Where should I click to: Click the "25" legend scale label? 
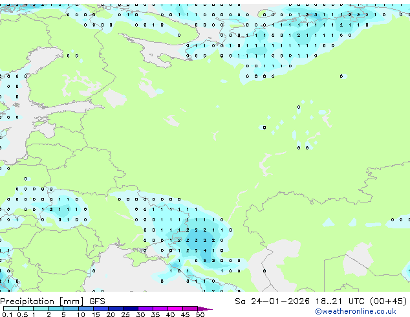(125, 314)
